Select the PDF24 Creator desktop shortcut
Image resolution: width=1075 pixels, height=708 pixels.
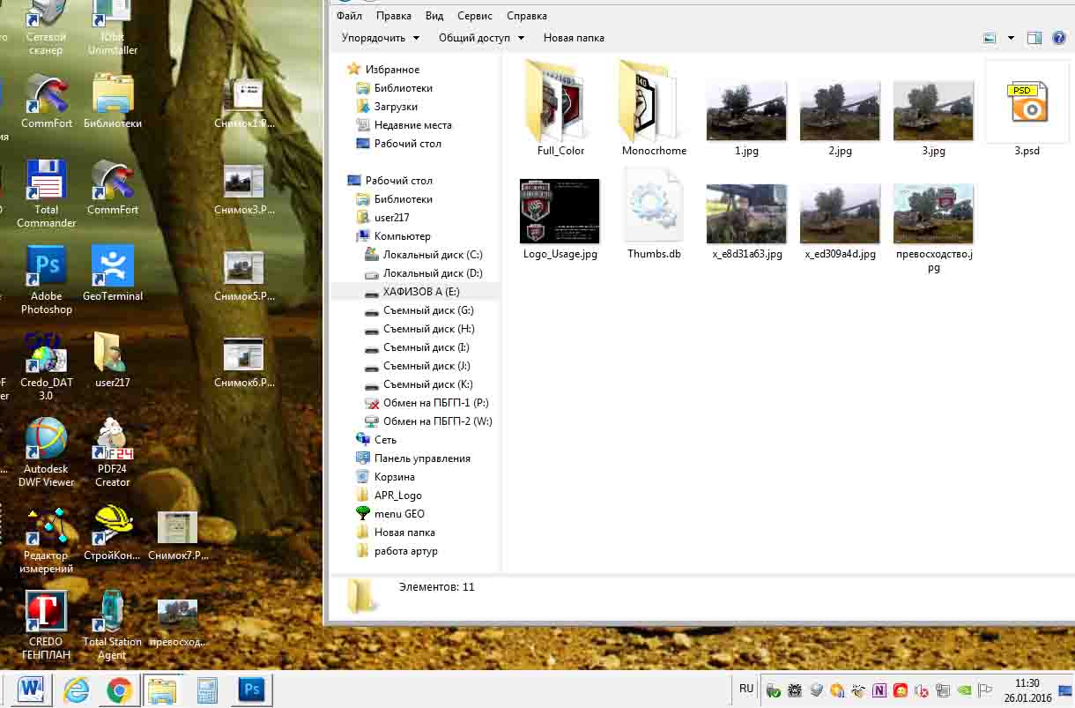[x=113, y=452]
